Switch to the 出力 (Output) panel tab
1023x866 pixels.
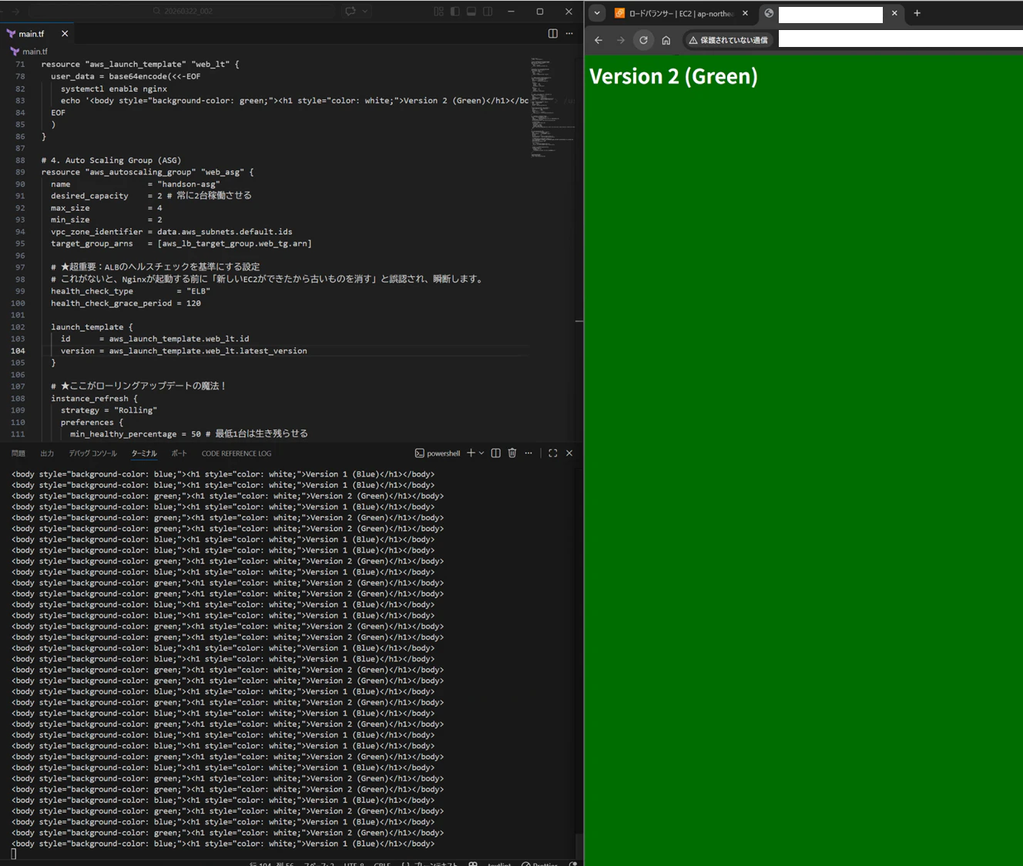(x=47, y=453)
